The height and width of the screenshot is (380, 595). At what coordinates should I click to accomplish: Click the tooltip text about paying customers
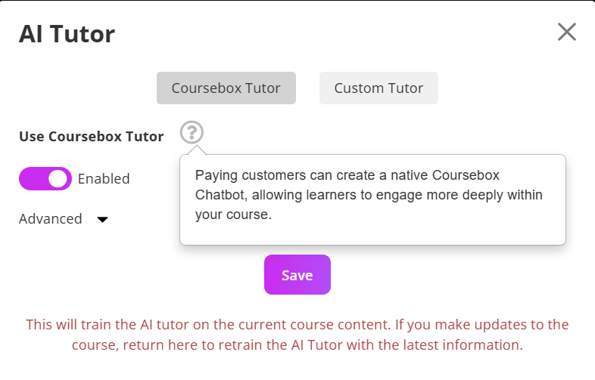pos(369,195)
